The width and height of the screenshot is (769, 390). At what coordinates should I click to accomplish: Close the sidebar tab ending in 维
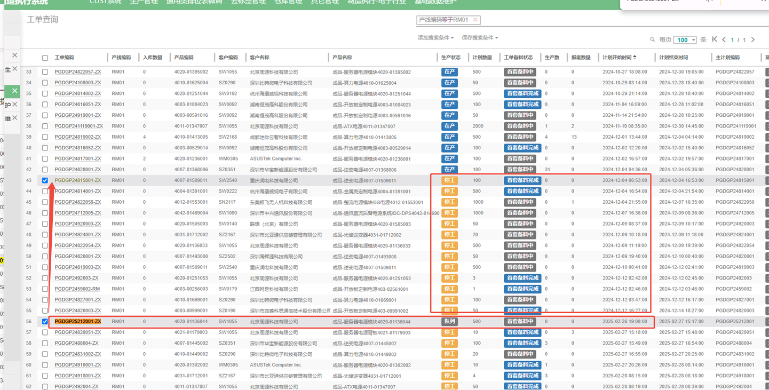pyautogui.click(x=14, y=117)
